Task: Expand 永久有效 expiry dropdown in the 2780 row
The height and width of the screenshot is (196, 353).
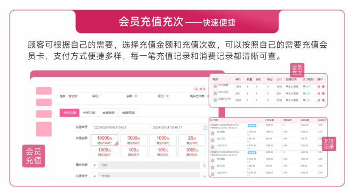Action: [x=292, y=100]
